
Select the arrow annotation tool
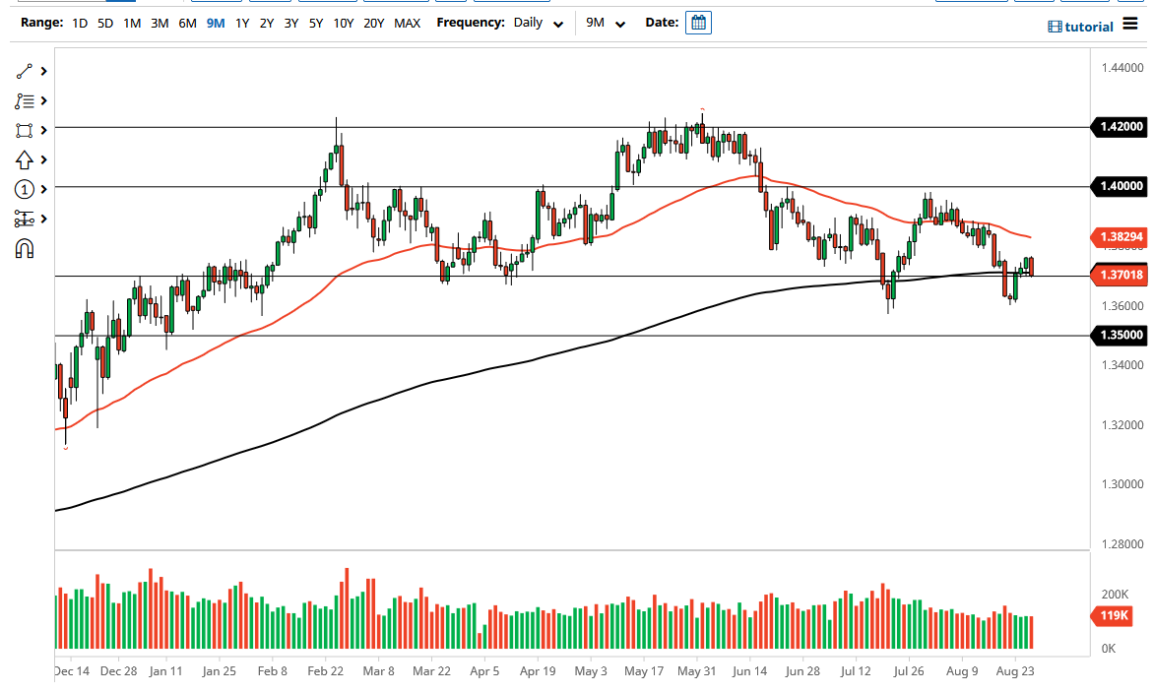click(x=23, y=159)
